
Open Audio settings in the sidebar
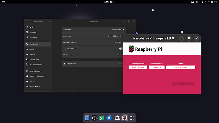38,49
